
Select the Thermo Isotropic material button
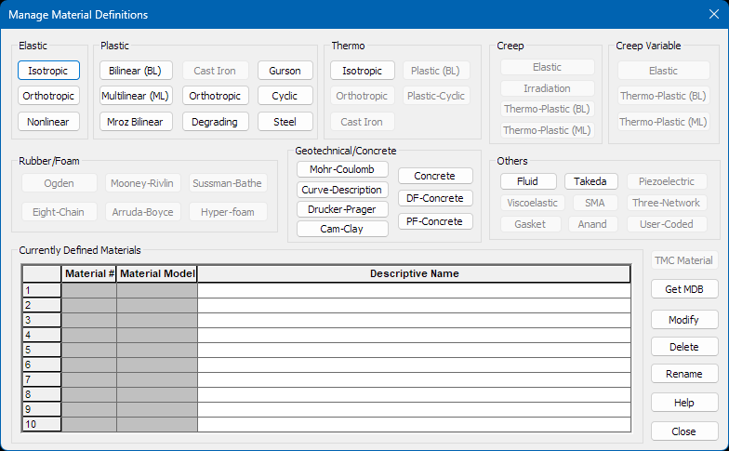[x=362, y=71]
